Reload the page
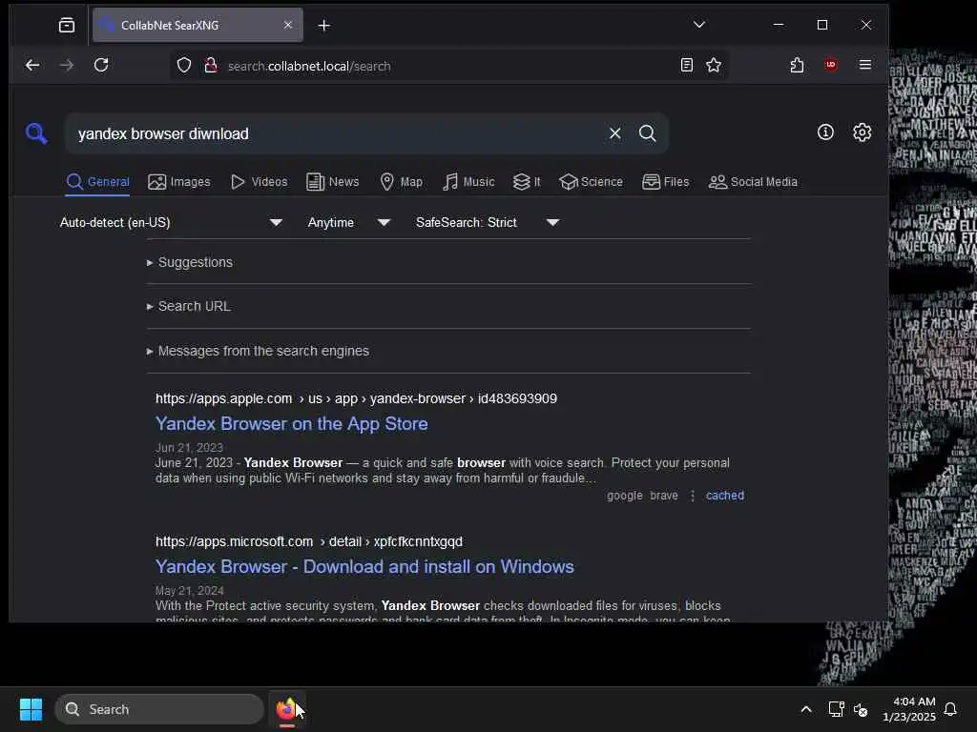 click(x=101, y=66)
